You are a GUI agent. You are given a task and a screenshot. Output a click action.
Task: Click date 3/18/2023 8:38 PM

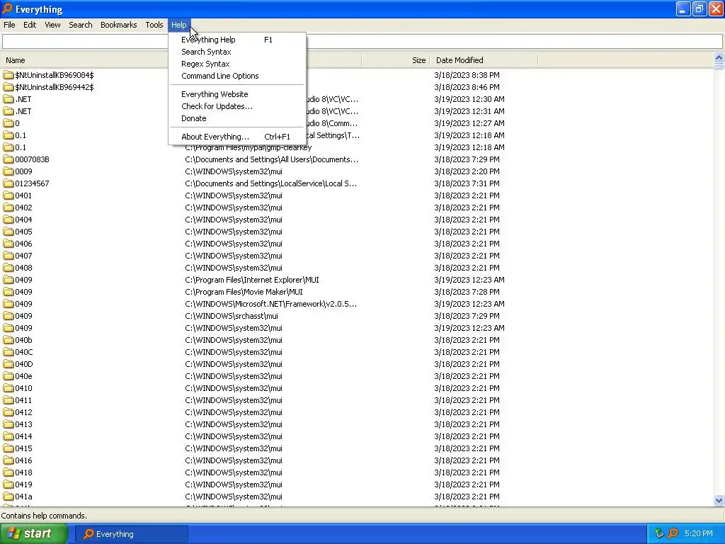pyautogui.click(x=467, y=75)
